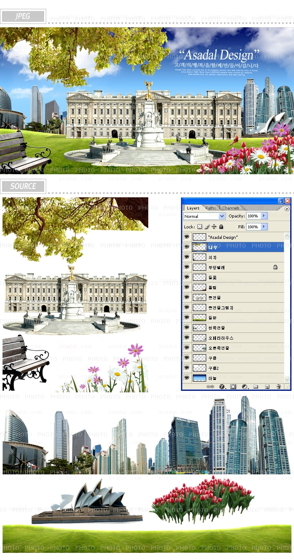Lock image pixels with brush icon
The width and height of the screenshot is (294, 560).
[207, 227]
